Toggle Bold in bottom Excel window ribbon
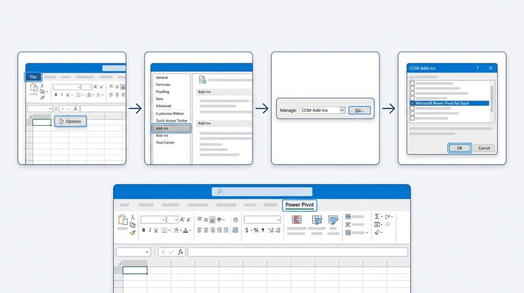Image resolution: width=524 pixels, height=293 pixels. pyautogui.click(x=144, y=230)
